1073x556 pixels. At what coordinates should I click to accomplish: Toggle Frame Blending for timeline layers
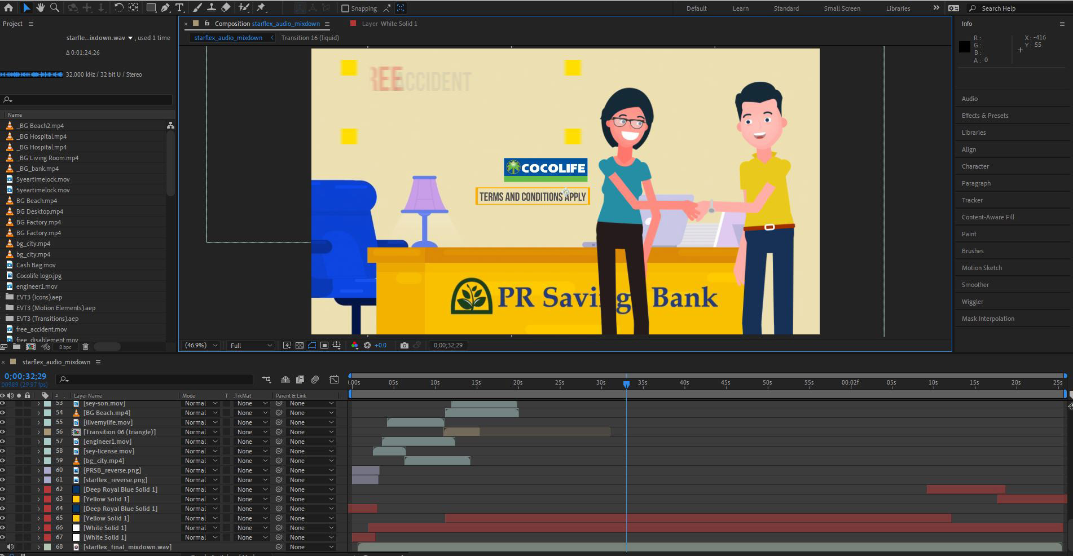point(300,380)
